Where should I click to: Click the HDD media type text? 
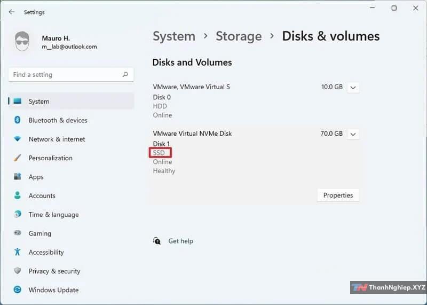[160, 106]
